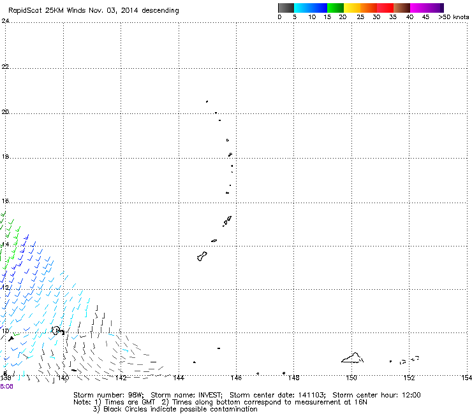This screenshot has width=472, height=414.
Task: Click the legend scale value '35'
Action: coord(393,17)
